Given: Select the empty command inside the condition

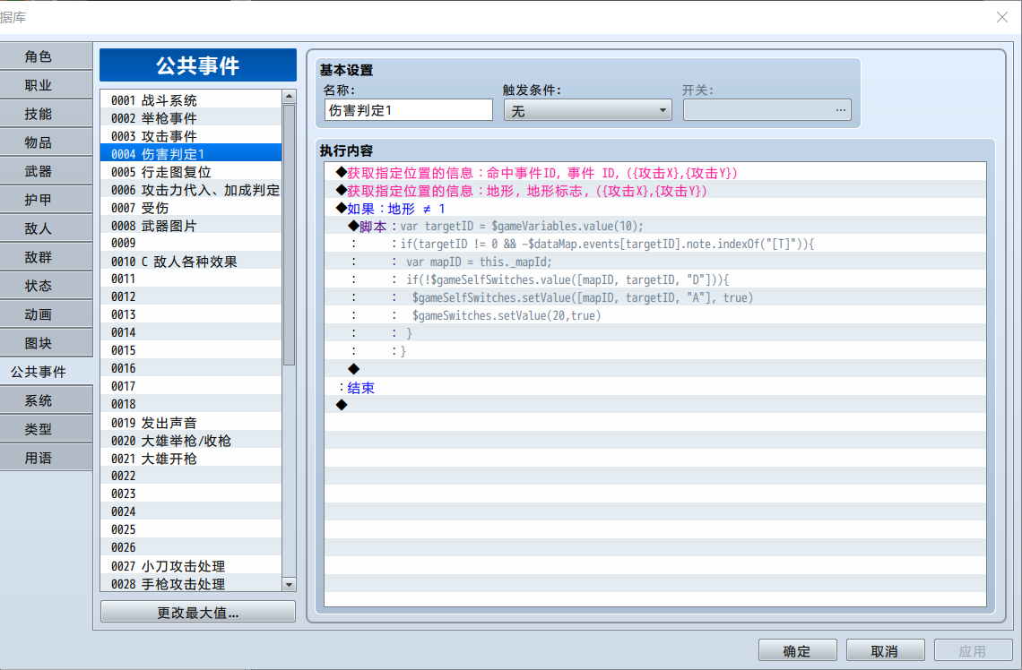Looking at the screenshot, I should coord(655,369).
